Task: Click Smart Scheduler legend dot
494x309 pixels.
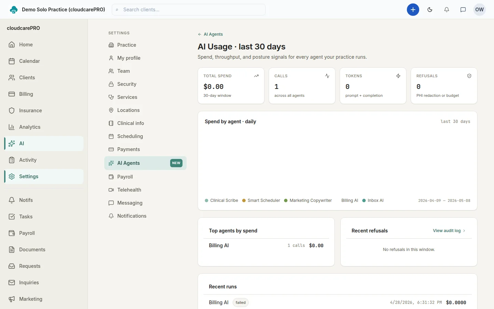Action: 244,201
